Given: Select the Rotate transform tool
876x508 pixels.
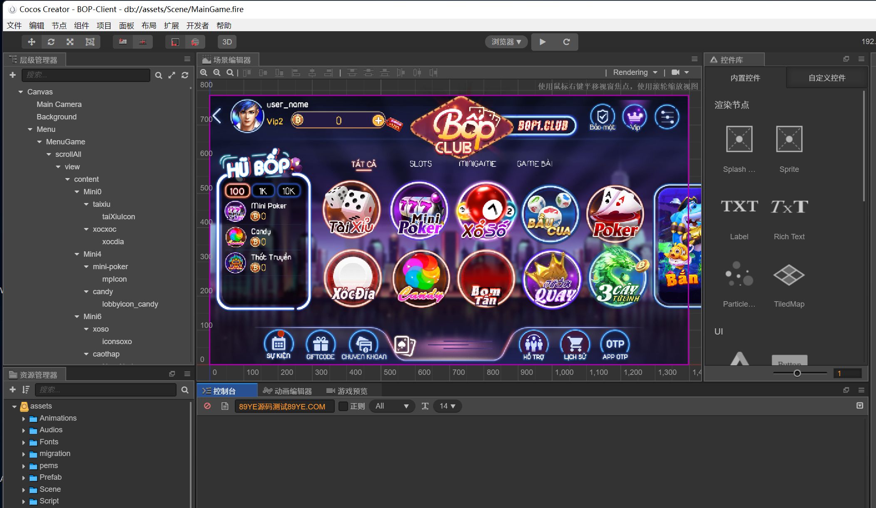Looking at the screenshot, I should pos(51,42).
